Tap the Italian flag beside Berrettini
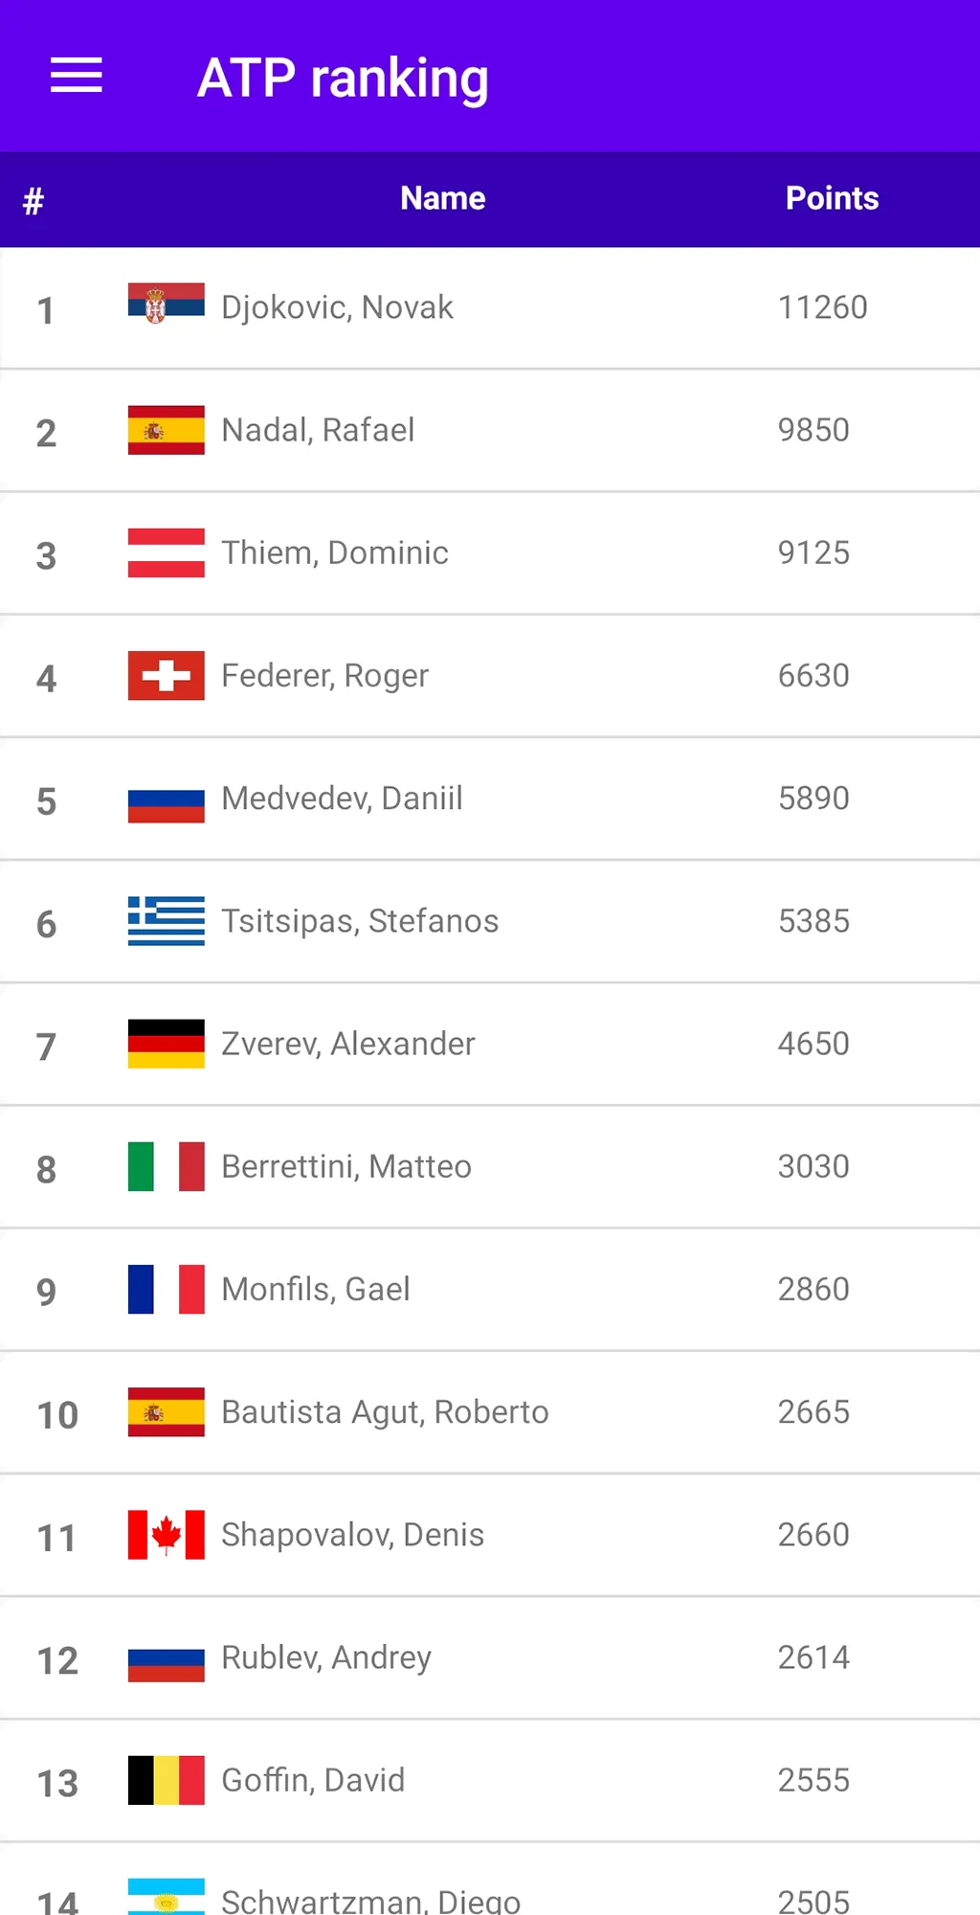Screen dimensions: 980x1915 pos(167,1165)
